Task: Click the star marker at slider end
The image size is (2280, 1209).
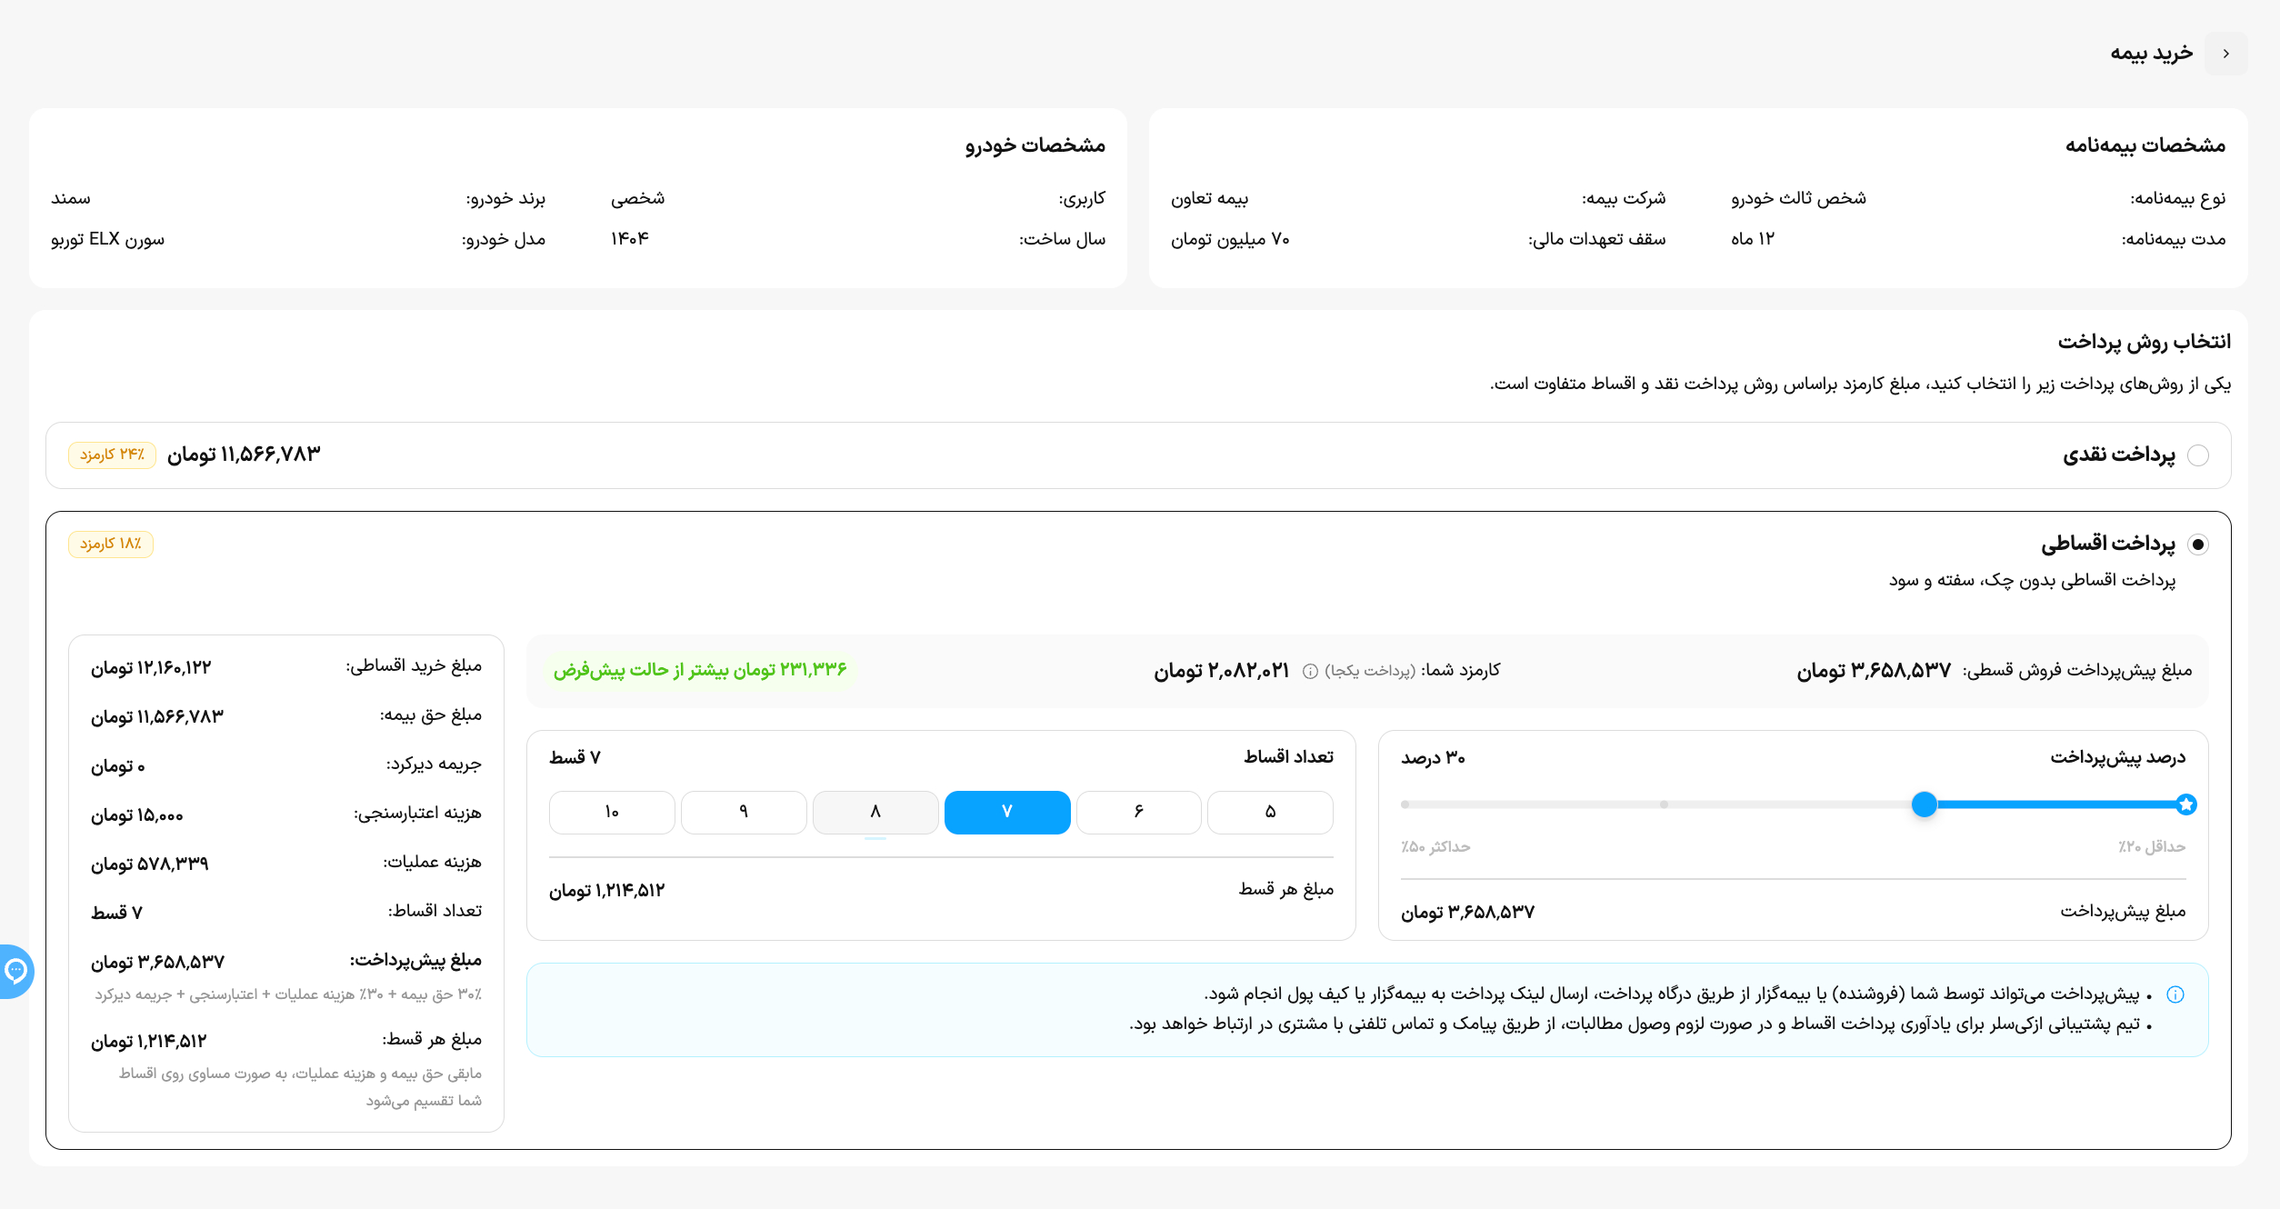Action: pos(2186,804)
